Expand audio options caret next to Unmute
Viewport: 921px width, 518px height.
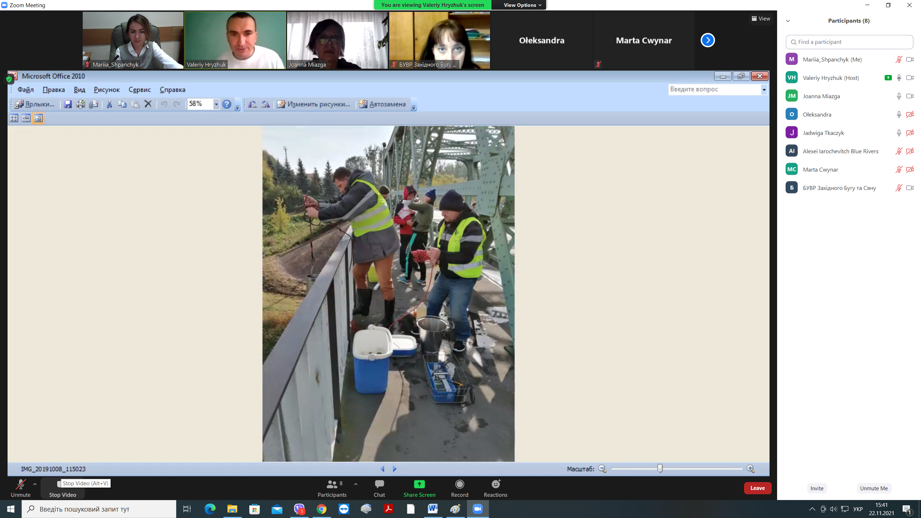35,484
